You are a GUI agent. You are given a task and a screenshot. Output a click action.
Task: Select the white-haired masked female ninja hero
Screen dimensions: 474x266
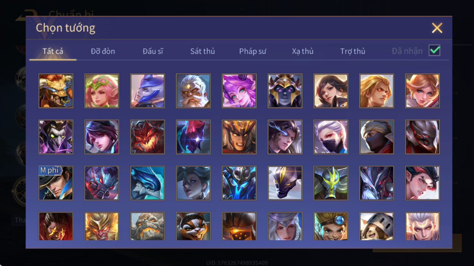[331, 137]
